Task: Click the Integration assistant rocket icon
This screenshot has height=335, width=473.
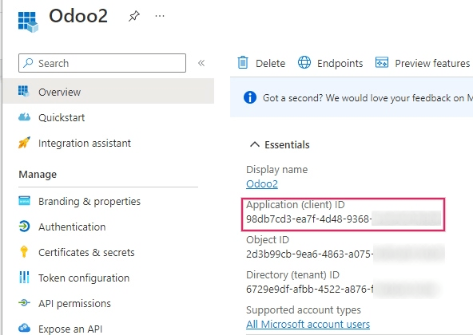Action: (24, 143)
